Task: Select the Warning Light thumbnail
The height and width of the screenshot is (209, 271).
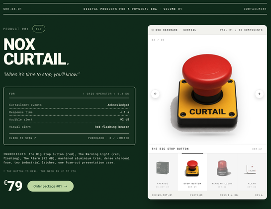Action: pos(222,172)
